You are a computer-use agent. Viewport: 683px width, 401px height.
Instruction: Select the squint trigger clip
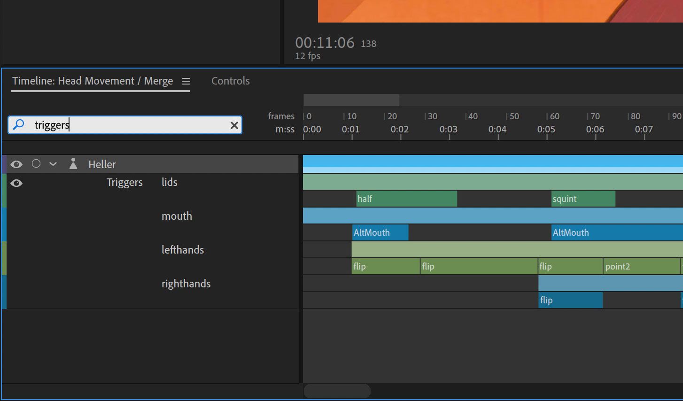582,199
